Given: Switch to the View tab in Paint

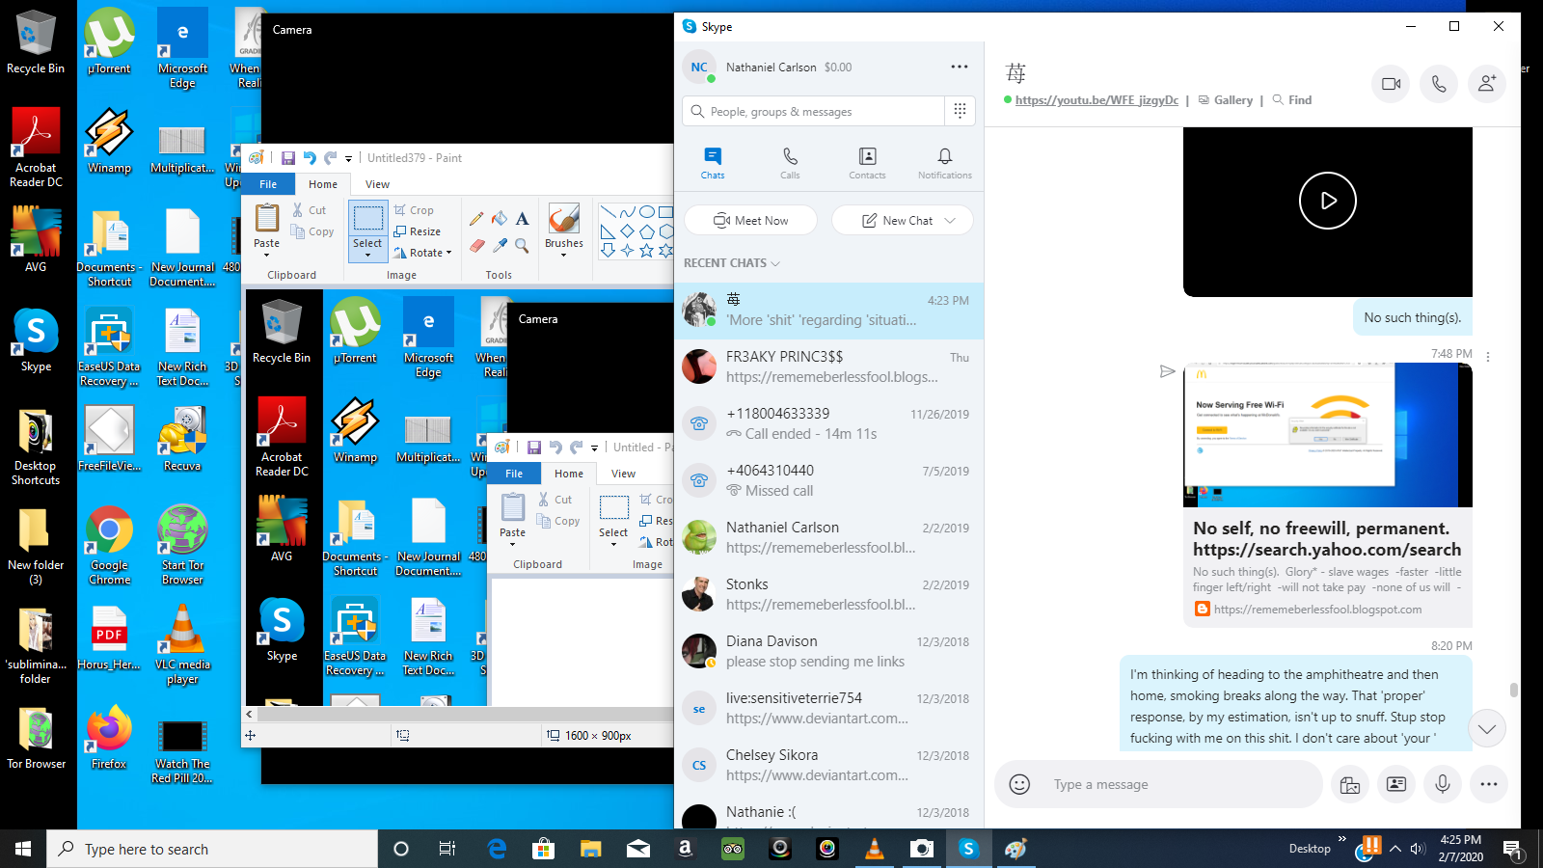Looking at the screenshot, I should point(378,184).
